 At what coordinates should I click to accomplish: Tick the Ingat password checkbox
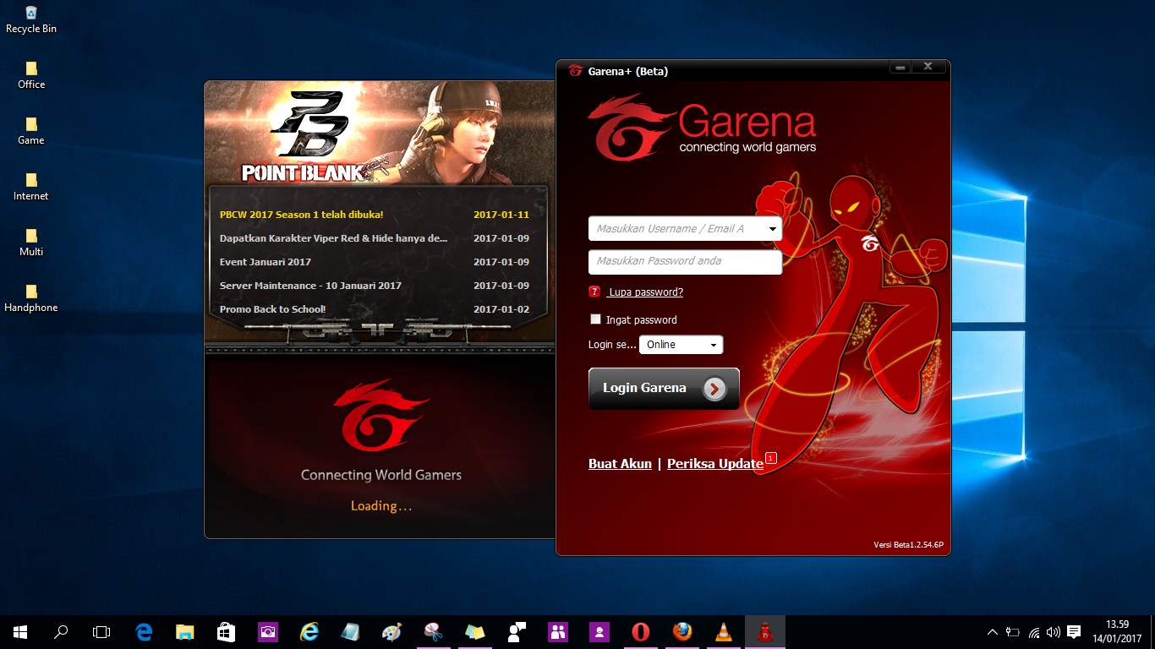point(595,319)
